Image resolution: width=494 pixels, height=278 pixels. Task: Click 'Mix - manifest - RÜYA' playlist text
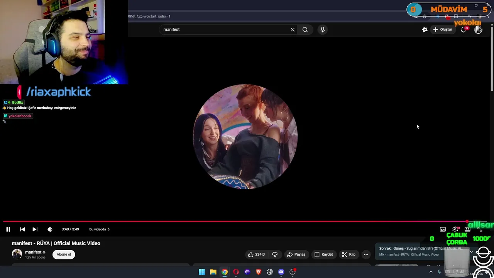pyautogui.click(x=409, y=254)
